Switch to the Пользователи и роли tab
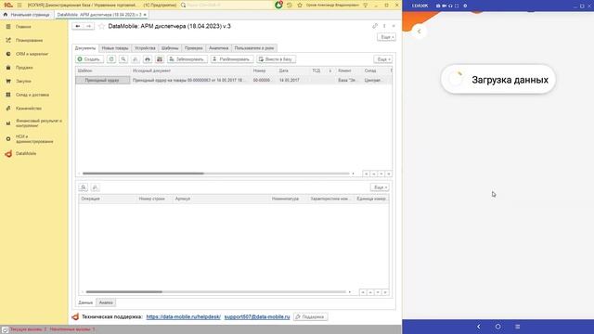Screen dimensions: 594x334 pyautogui.click(x=253, y=48)
